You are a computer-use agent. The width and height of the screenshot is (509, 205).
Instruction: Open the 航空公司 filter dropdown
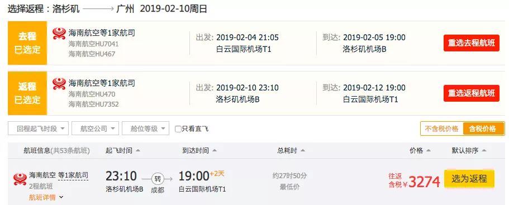click(x=95, y=128)
